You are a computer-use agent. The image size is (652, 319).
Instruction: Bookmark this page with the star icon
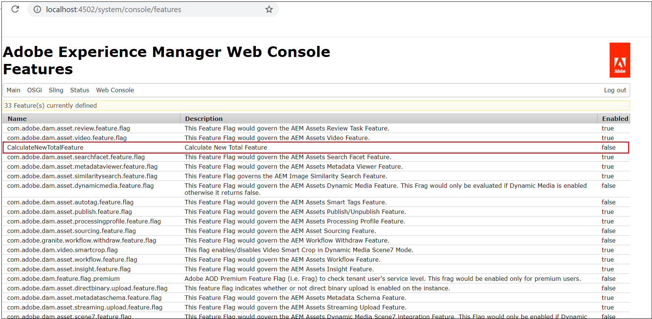(269, 10)
